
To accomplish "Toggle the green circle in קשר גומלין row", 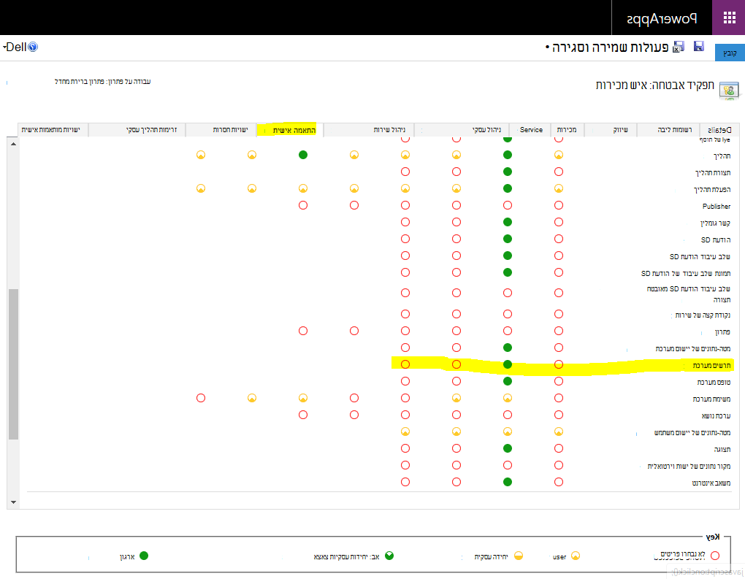I will tap(508, 222).
